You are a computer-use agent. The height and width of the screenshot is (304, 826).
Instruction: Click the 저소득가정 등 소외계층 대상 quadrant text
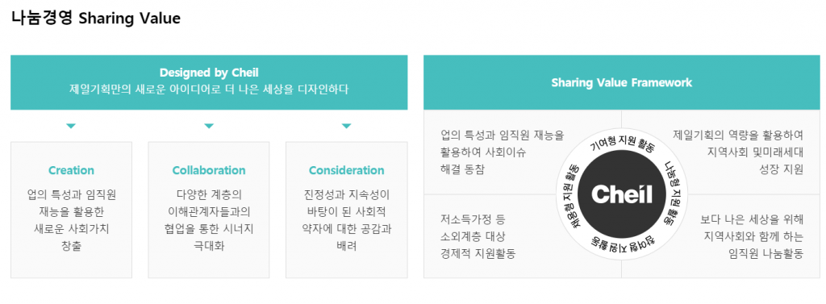click(x=478, y=236)
